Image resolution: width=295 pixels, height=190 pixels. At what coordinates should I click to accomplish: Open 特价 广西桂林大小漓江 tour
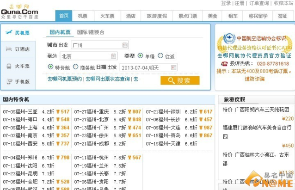click(x=256, y=159)
